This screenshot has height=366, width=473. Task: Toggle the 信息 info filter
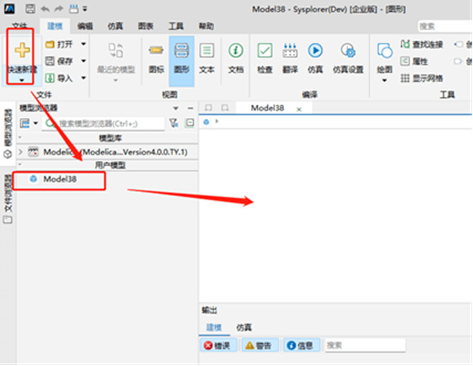click(x=300, y=345)
